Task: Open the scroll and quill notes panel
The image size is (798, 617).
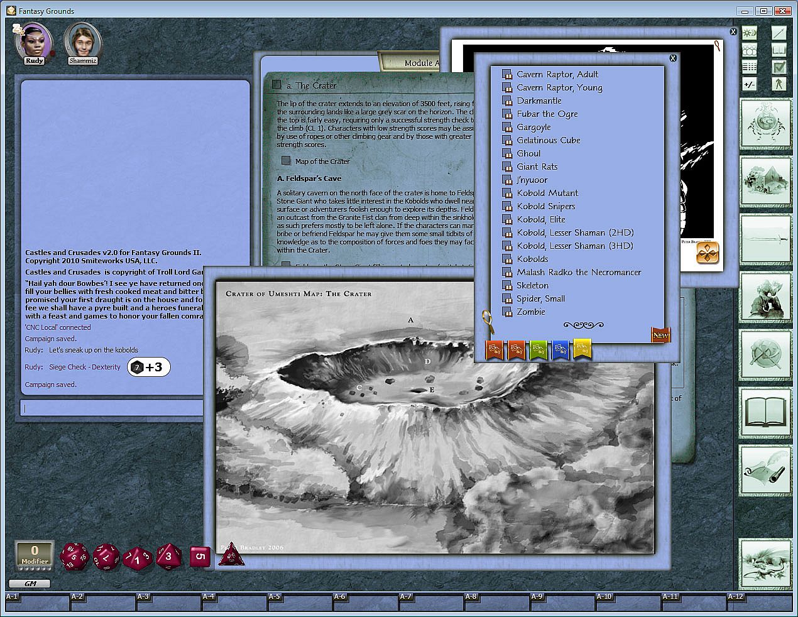Action: pos(765,470)
